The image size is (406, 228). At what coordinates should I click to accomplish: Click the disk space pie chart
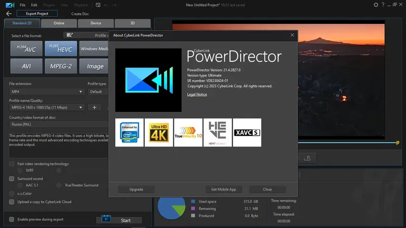[172, 208]
